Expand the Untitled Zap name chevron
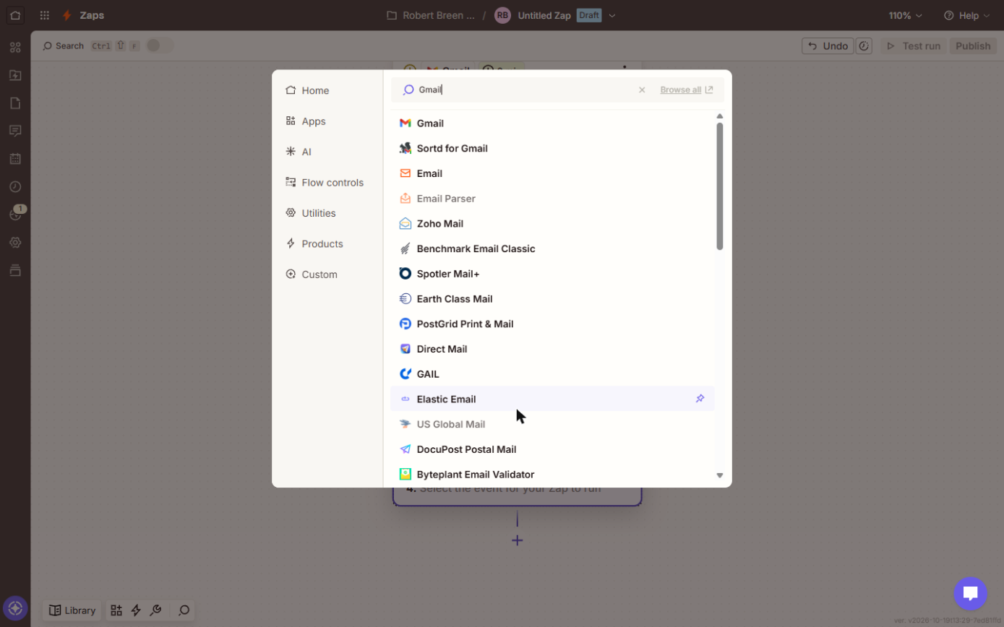The height and width of the screenshot is (627, 1004). pos(612,15)
